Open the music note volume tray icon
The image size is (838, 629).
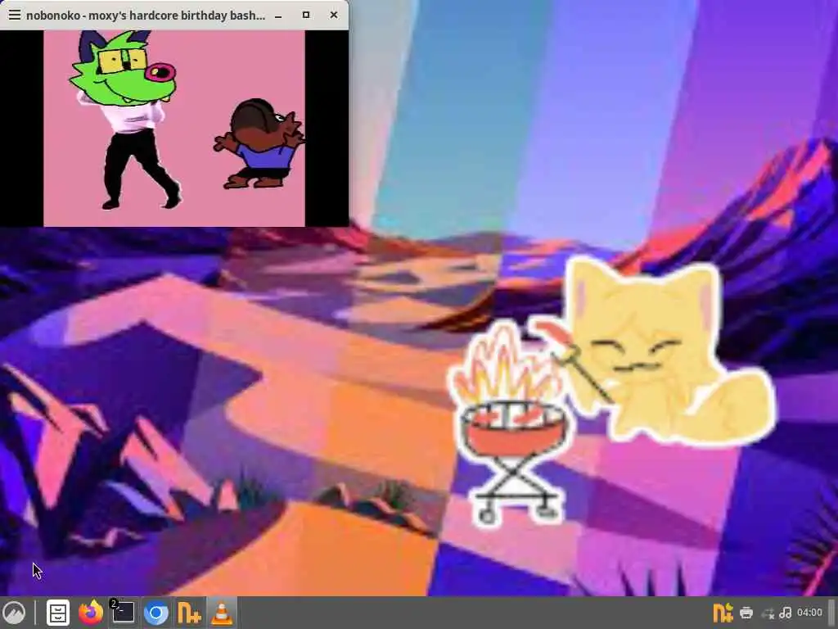point(785,613)
